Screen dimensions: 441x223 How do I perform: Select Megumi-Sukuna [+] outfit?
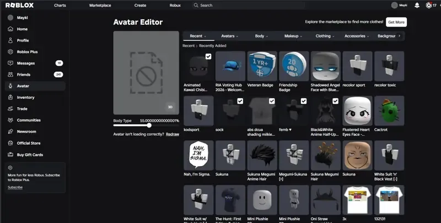pos(294,156)
